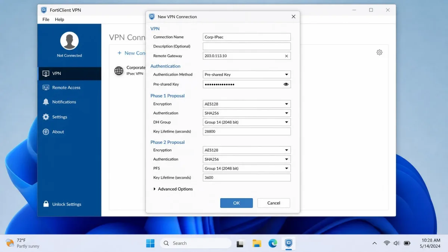Click the Settings gear icon in sidebar
Screen dimensions: 448x252
[x=46, y=117]
